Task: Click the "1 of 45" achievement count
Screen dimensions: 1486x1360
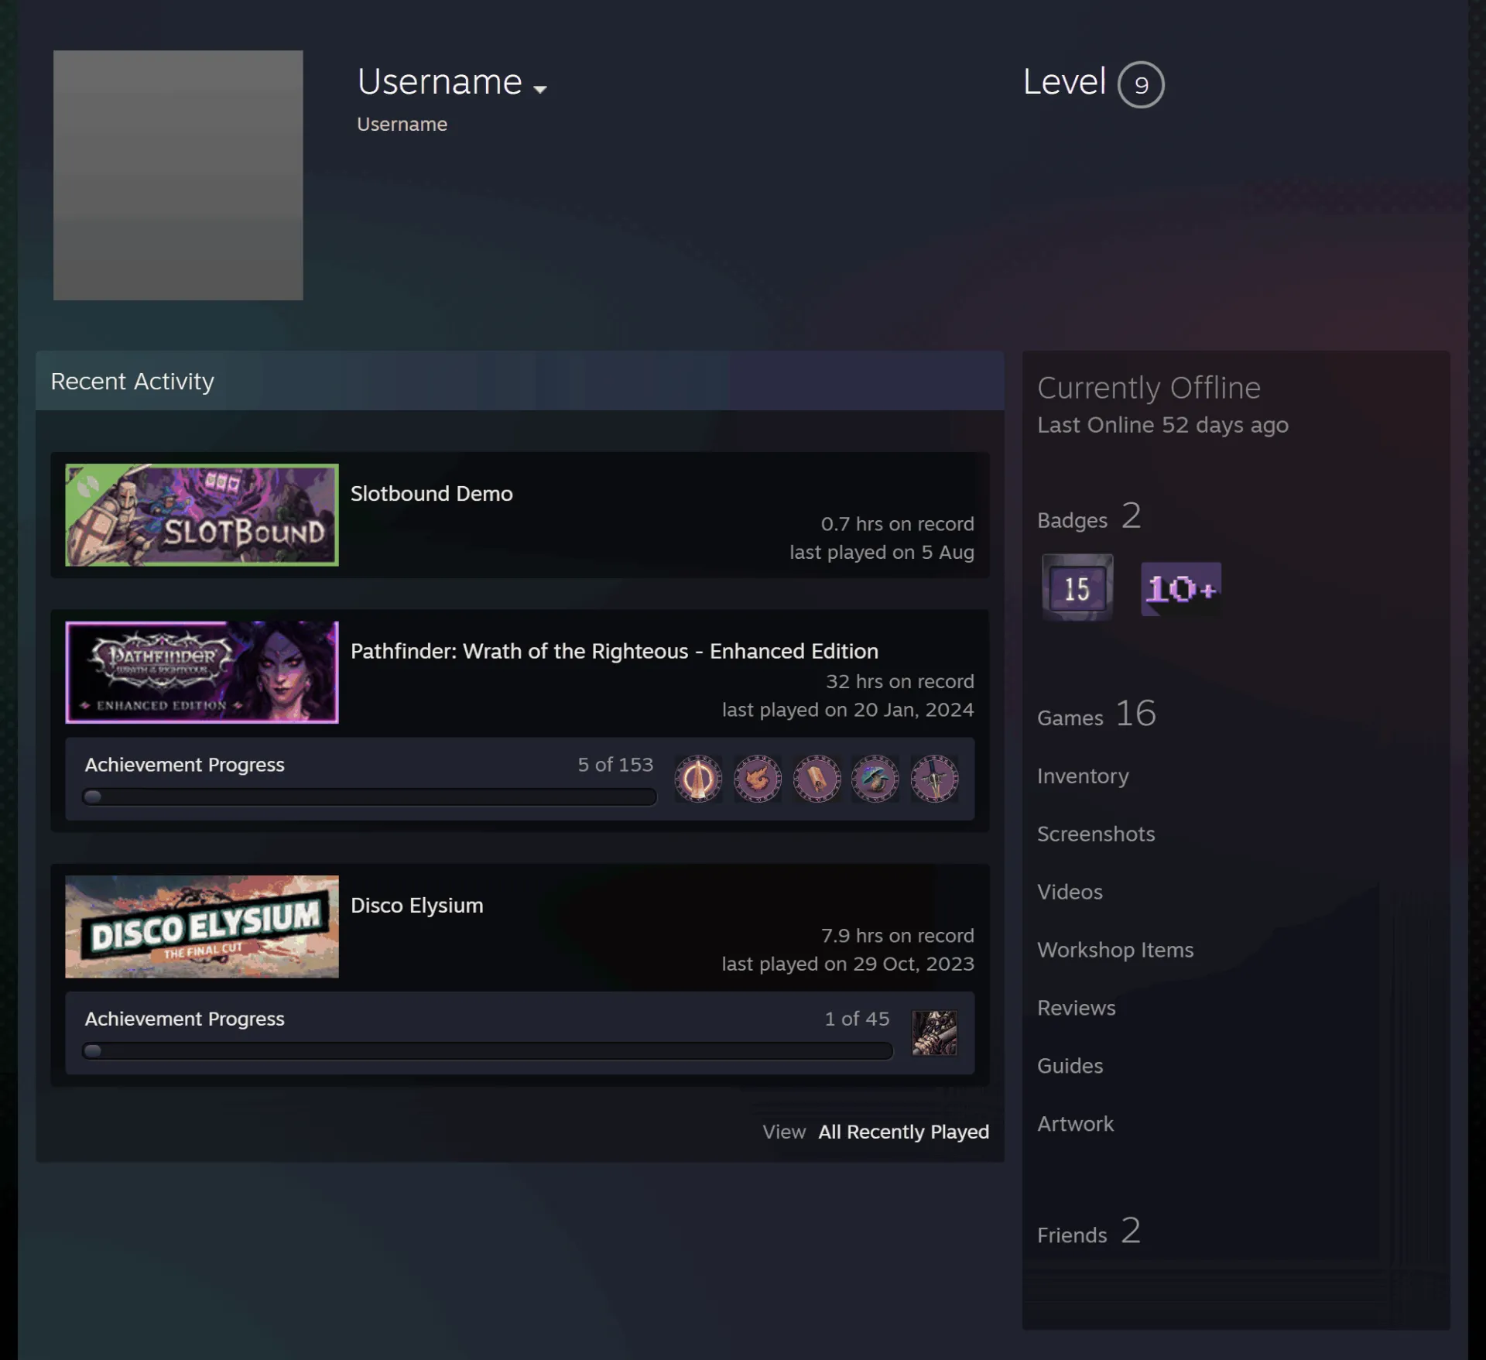Action: pyautogui.click(x=857, y=1019)
